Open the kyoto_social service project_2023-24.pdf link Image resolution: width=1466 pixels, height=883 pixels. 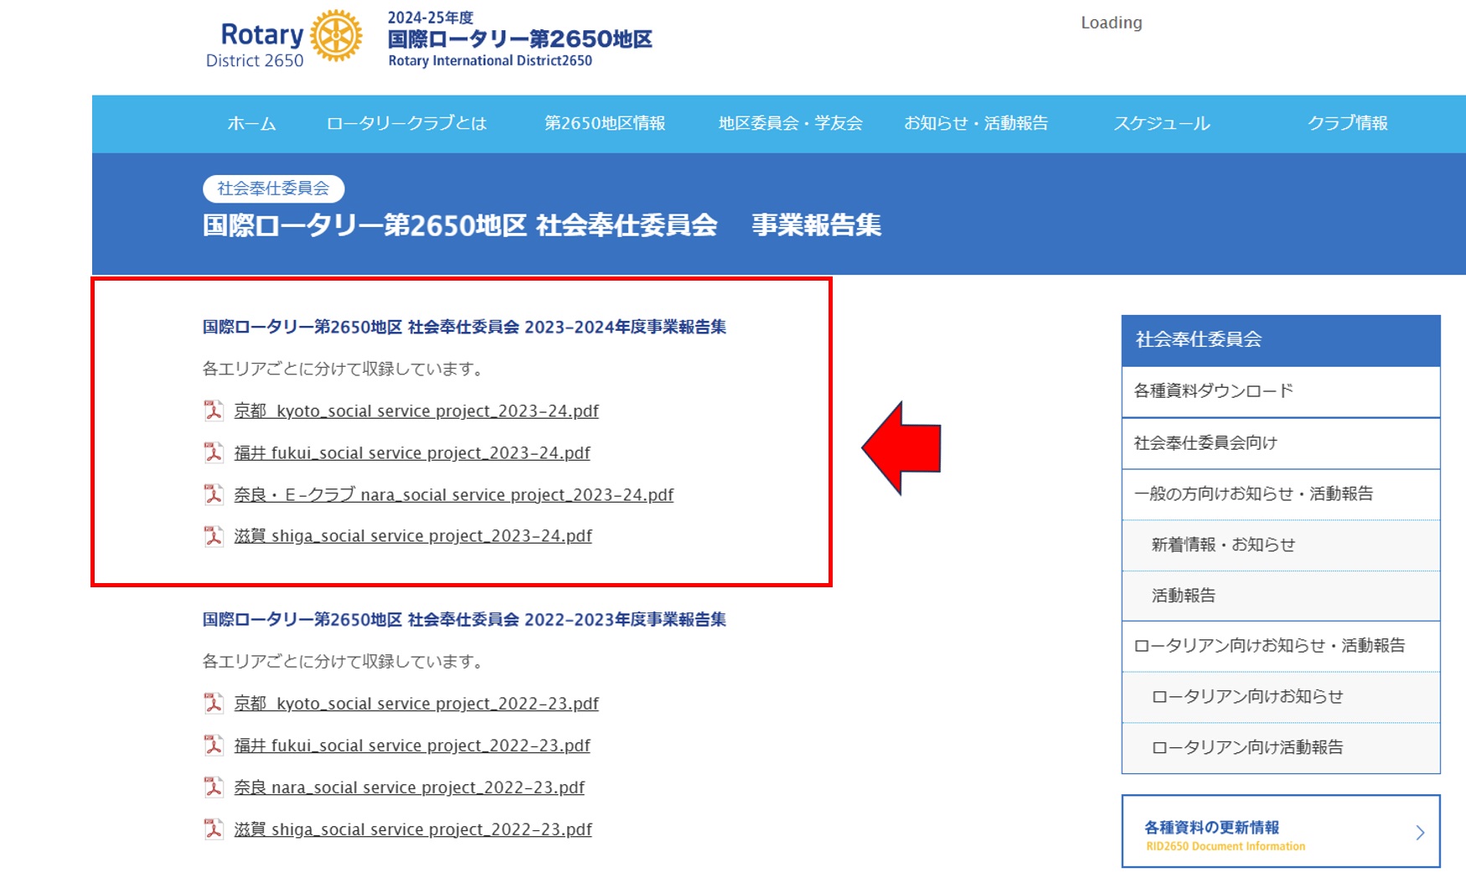coord(416,411)
